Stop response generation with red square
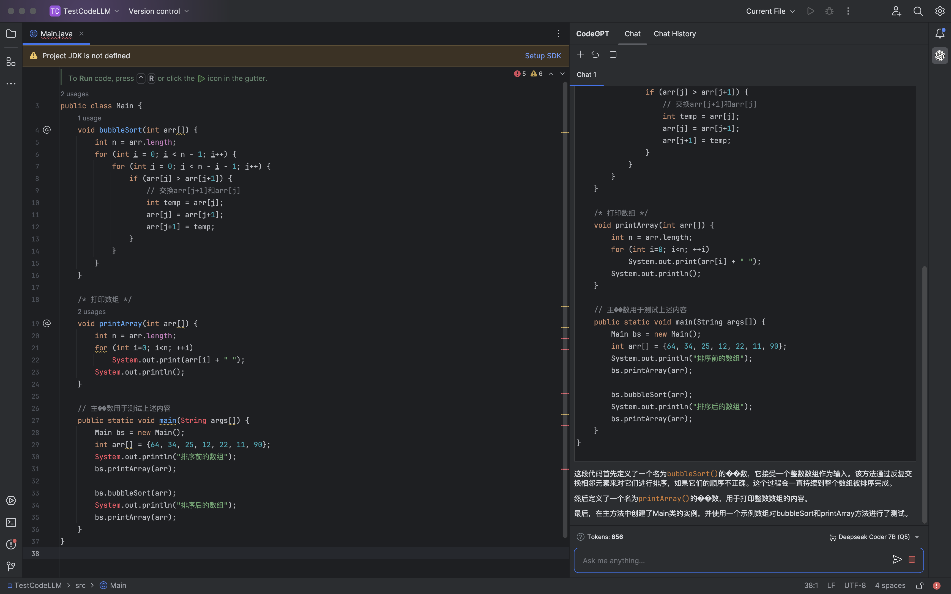The image size is (951, 594). [912, 559]
